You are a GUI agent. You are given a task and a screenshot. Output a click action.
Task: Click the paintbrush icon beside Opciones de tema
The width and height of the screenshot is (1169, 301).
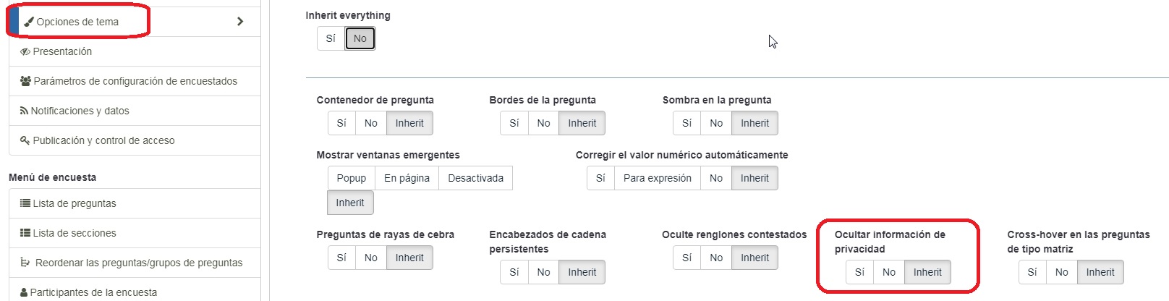pyautogui.click(x=29, y=22)
